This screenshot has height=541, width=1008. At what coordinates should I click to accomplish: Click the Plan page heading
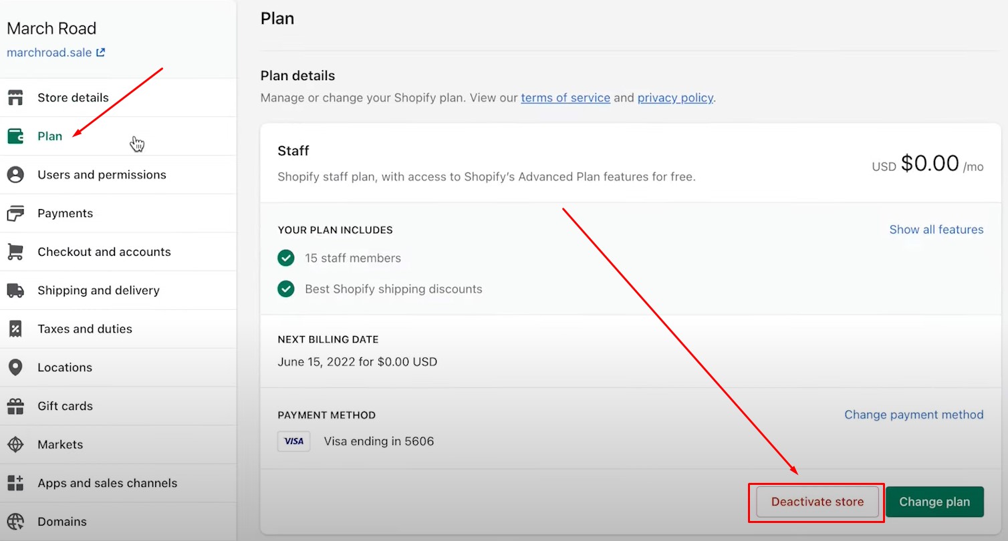coord(277,19)
